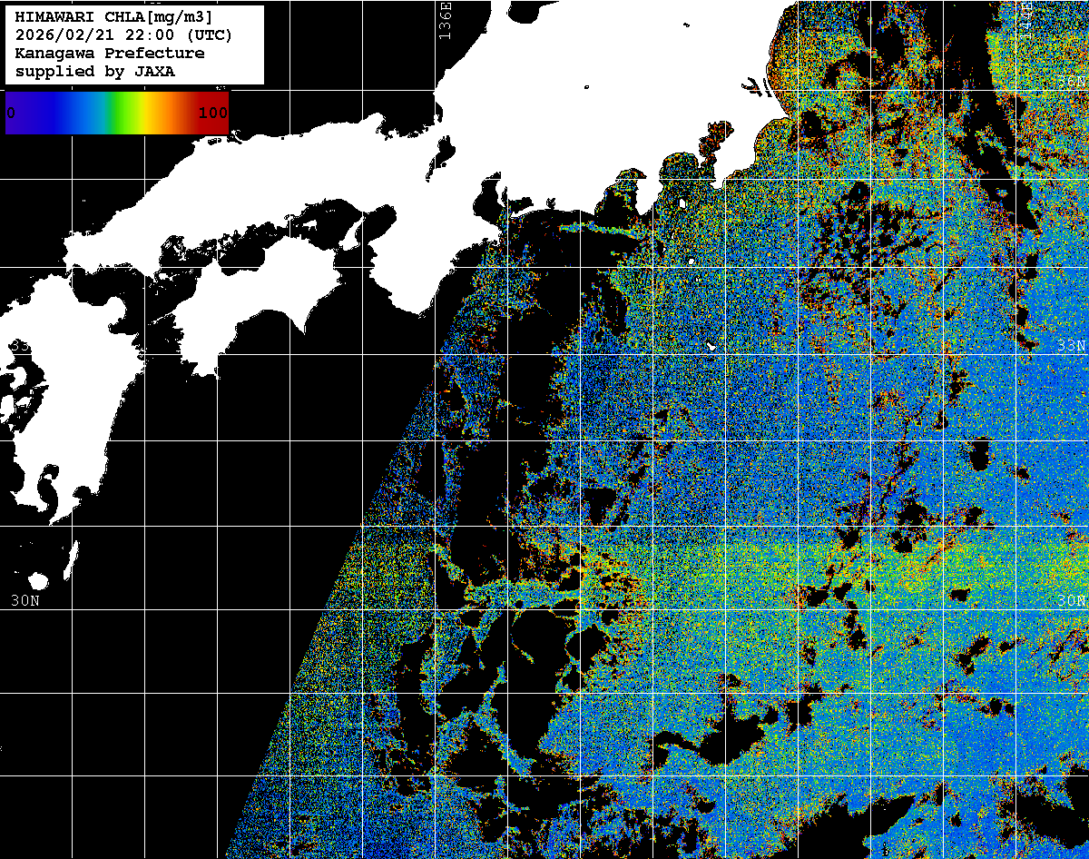The width and height of the screenshot is (1089, 859).
Task: Click the 30N latitude label on left edge
Action: tap(25, 601)
